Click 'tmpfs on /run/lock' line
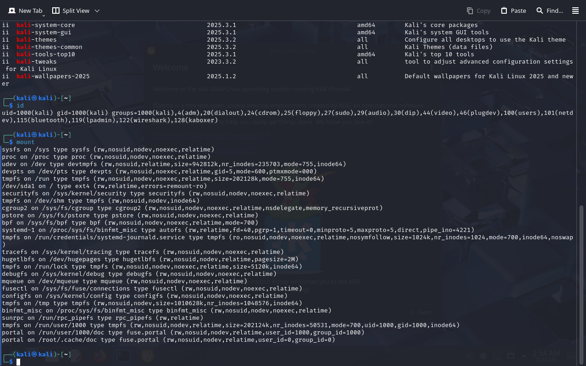 click(152, 267)
